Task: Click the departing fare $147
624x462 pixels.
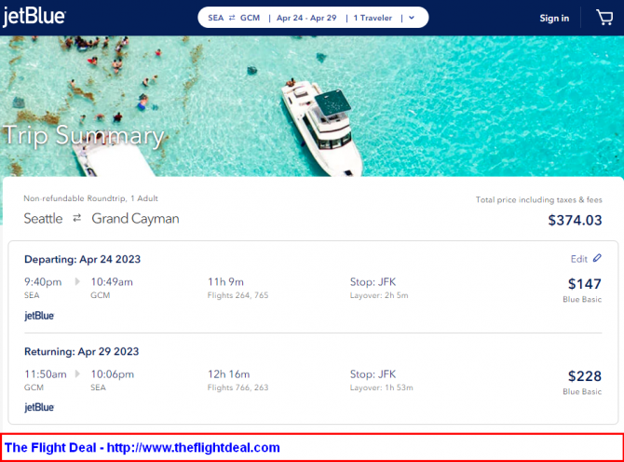Action: point(584,284)
